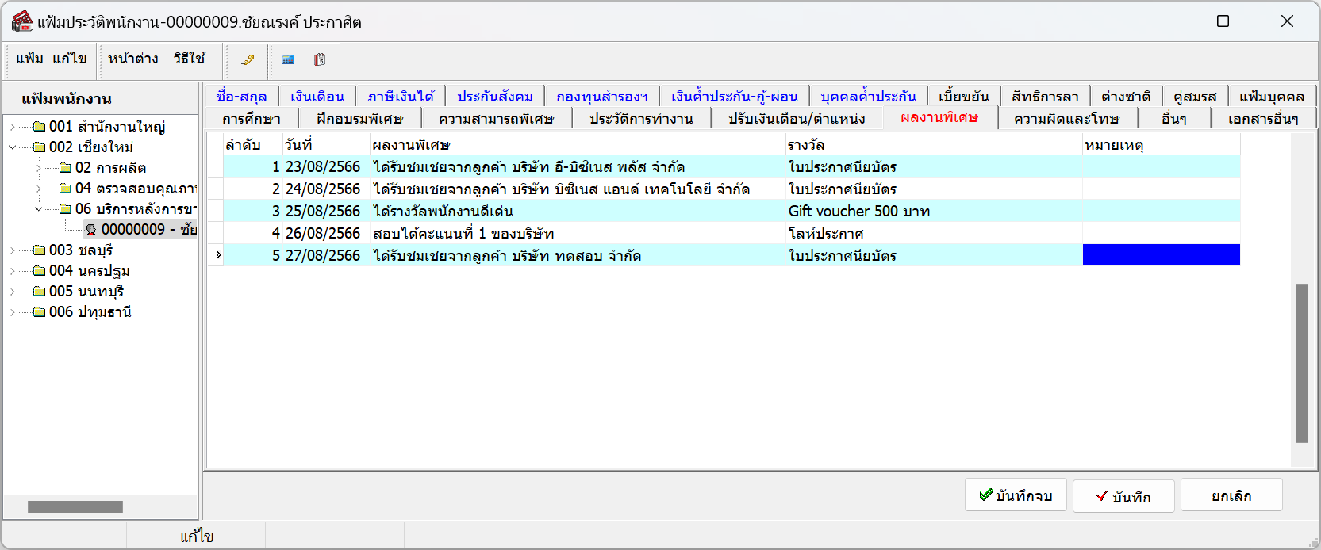
Task: Click the ผลงานพิเศษ column header
Action: [577, 145]
